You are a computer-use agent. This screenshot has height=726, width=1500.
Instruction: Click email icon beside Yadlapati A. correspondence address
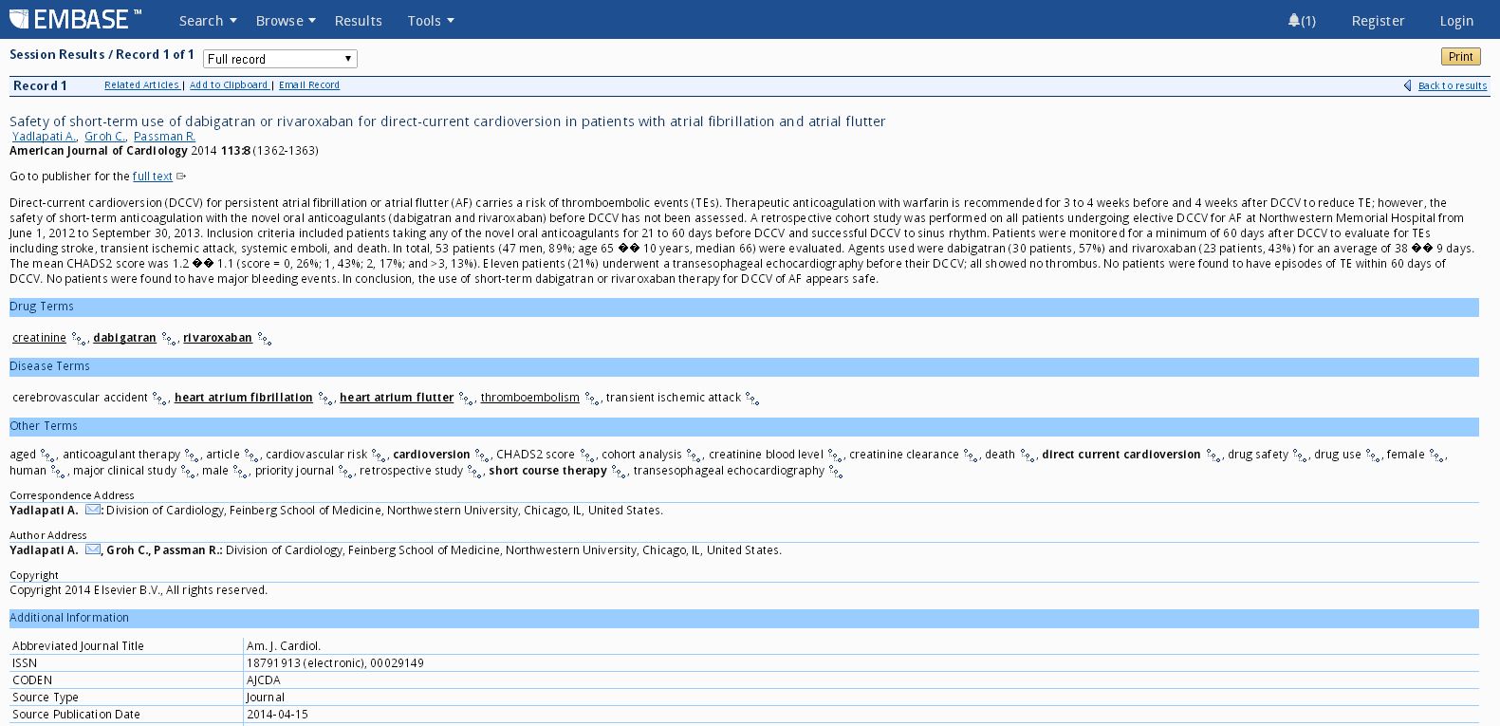(x=93, y=510)
